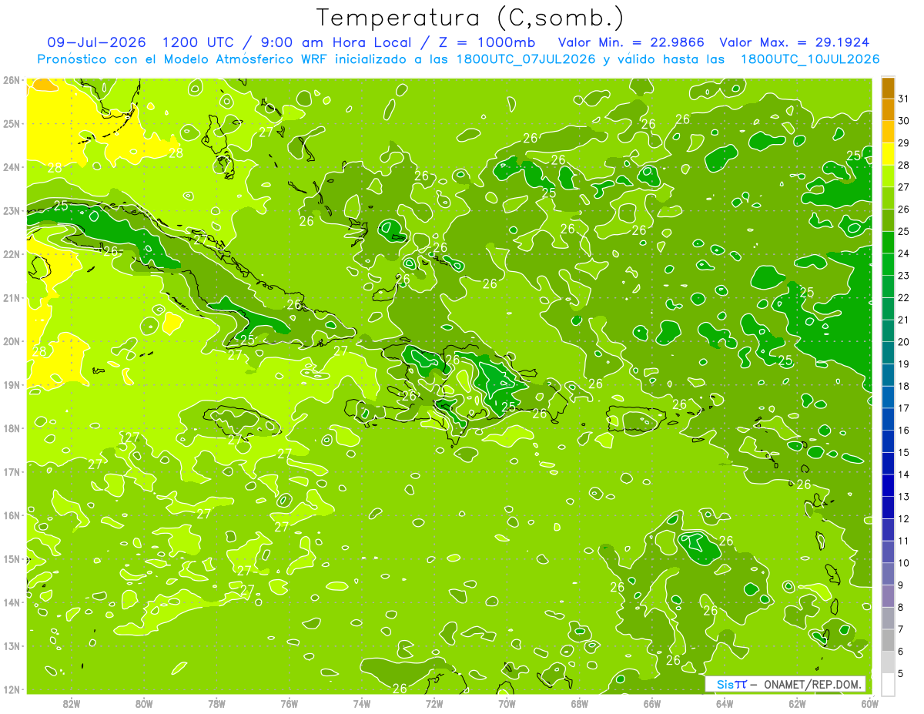Click the dark green swatch between 24 and 25
The height and width of the screenshot is (714, 924).
[x=888, y=243]
